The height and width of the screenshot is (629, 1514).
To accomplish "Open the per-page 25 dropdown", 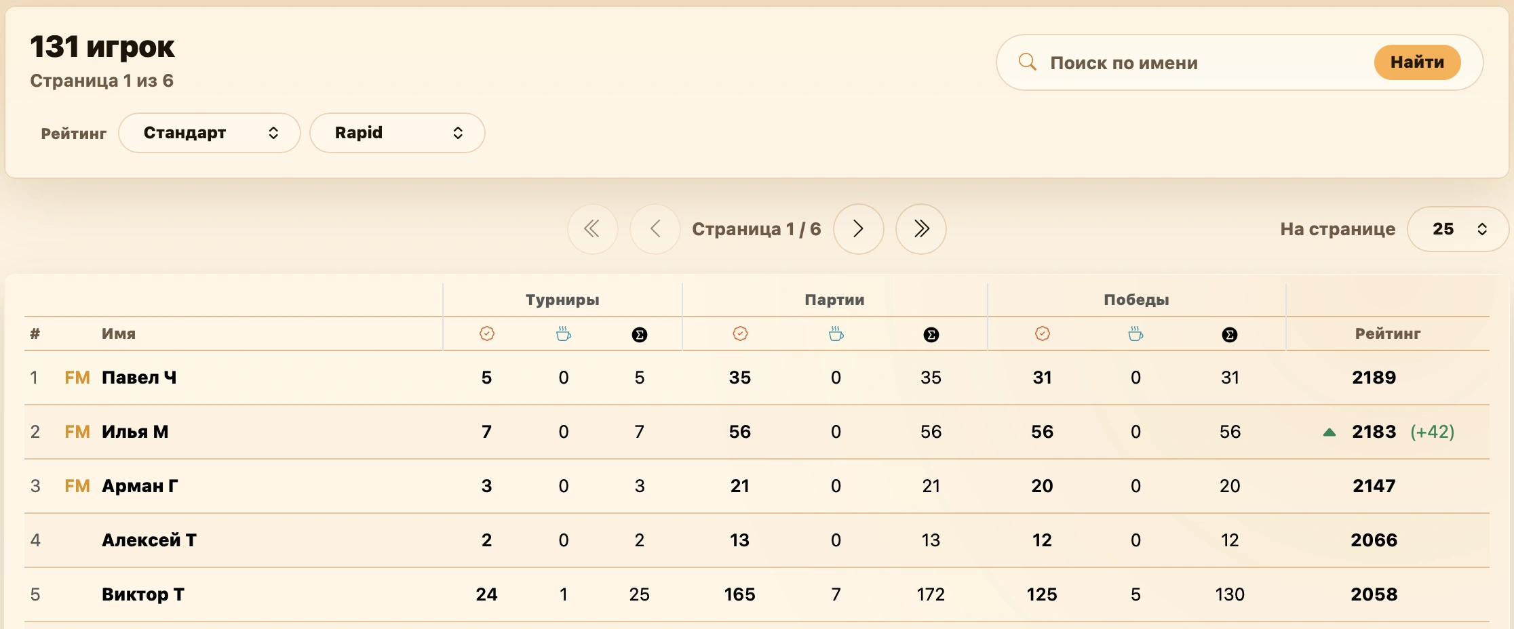I will click(x=1458, y=229).
